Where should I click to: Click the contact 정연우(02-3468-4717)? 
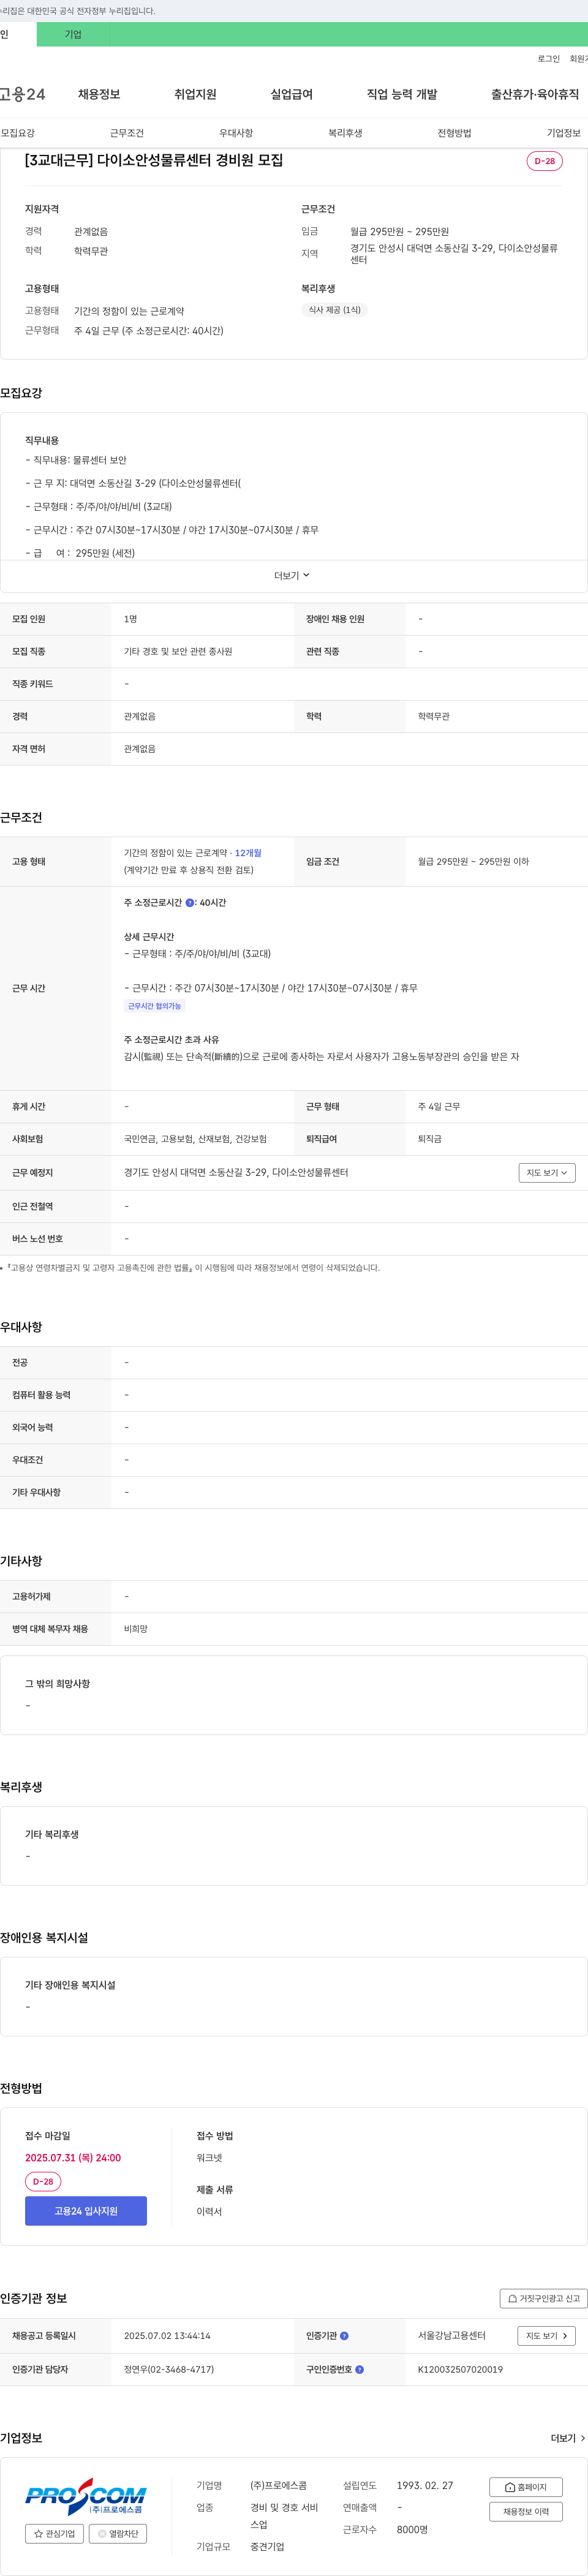[x=169, y=2369]
